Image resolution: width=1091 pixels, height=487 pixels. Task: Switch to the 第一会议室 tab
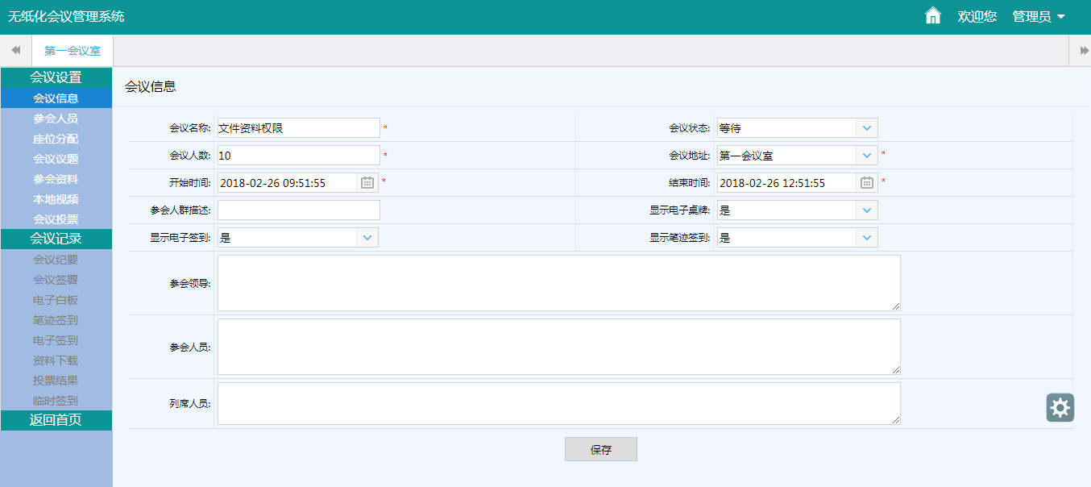click(x=73, y=51)
